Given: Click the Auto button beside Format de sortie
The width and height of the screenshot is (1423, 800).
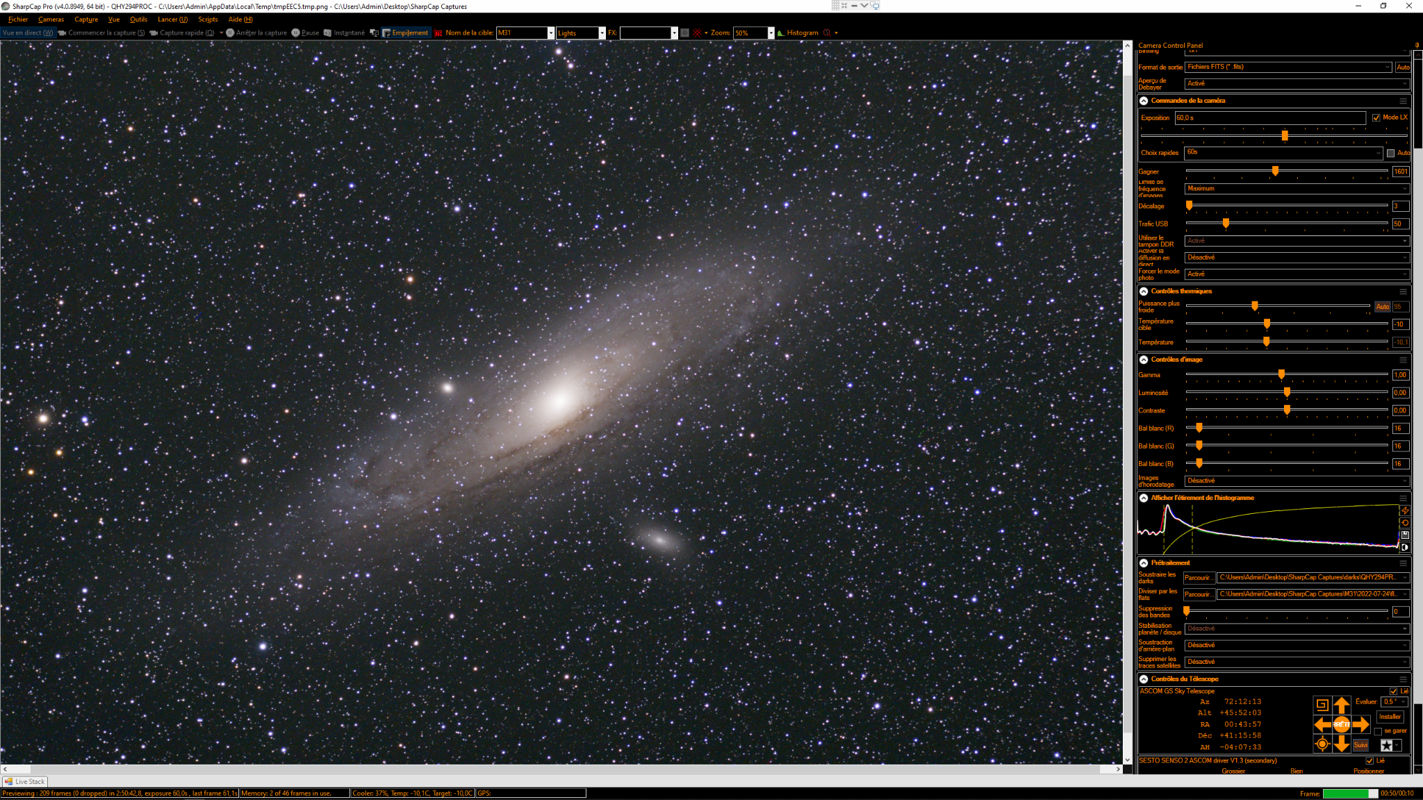Looking at the screenshot, I should [1403, 67].
